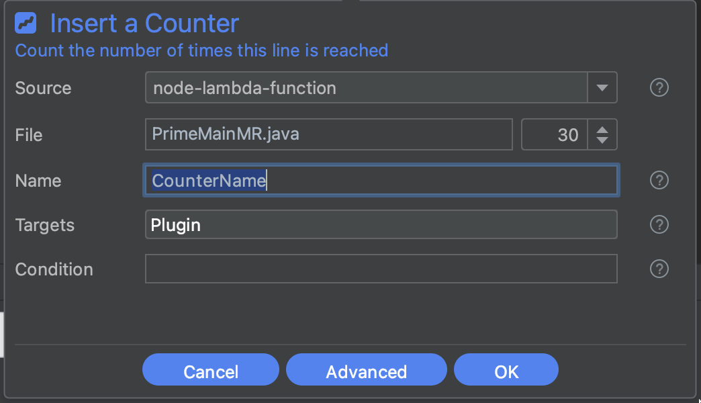Click the counter icon beside the dialog title
This screenshot has height=403, width=701.
pos(26,24)
